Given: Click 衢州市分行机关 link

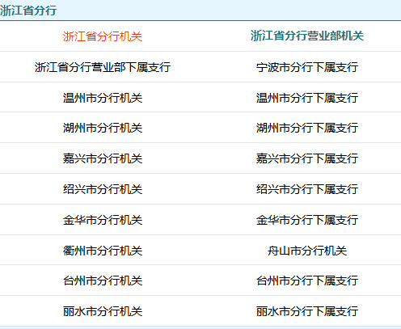Looking at the screenshot, I should click(x=103, y=251).
